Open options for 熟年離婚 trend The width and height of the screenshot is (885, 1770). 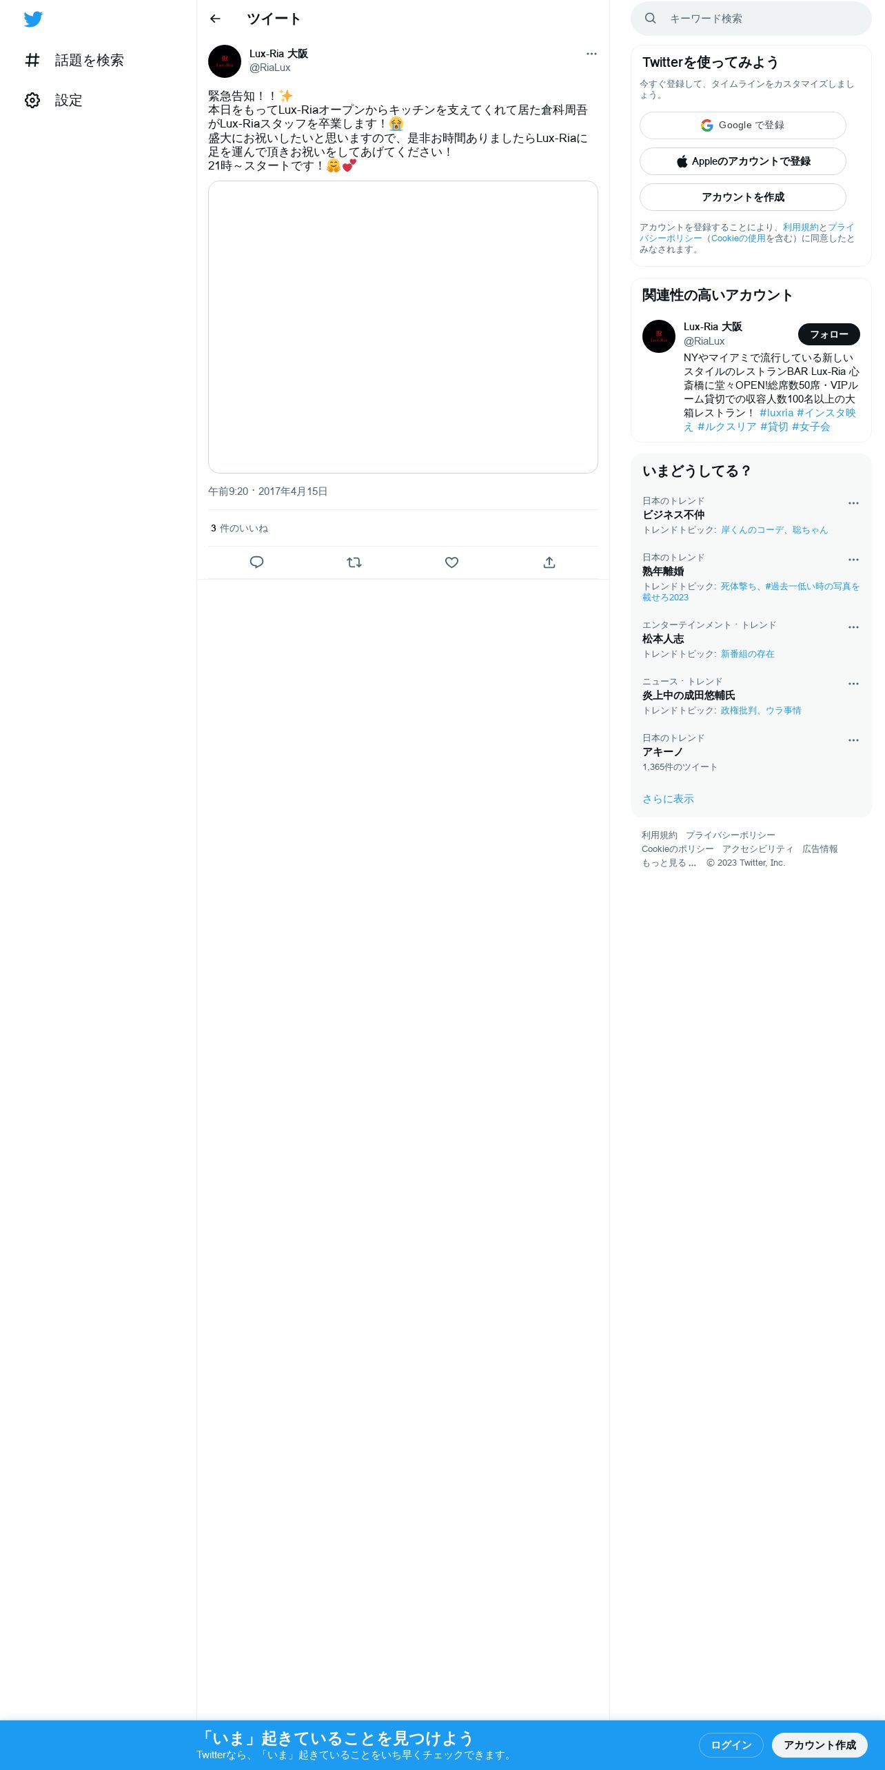(853, 560)
